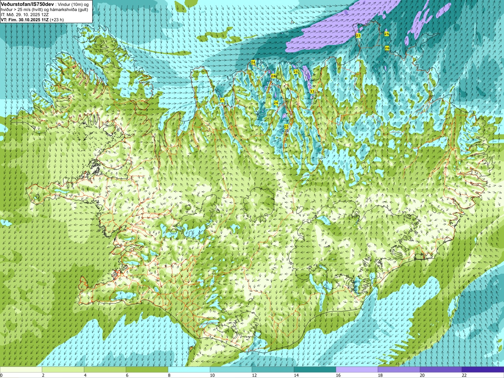
Task: Click the 20–22 m/s violet legend swatch
Action: (x=441, y=370)
